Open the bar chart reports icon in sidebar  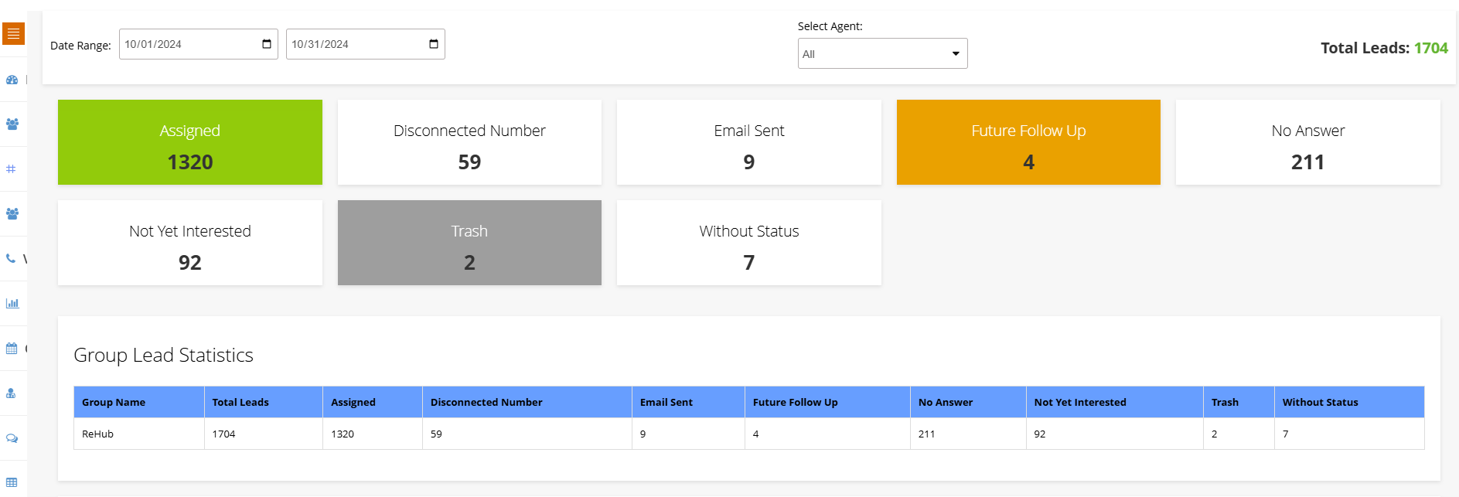12,303
